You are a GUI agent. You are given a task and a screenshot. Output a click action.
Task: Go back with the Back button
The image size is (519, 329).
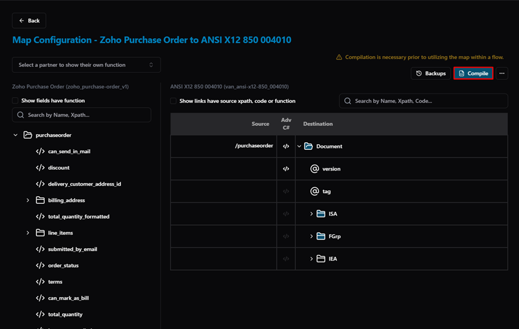point(29,21)
